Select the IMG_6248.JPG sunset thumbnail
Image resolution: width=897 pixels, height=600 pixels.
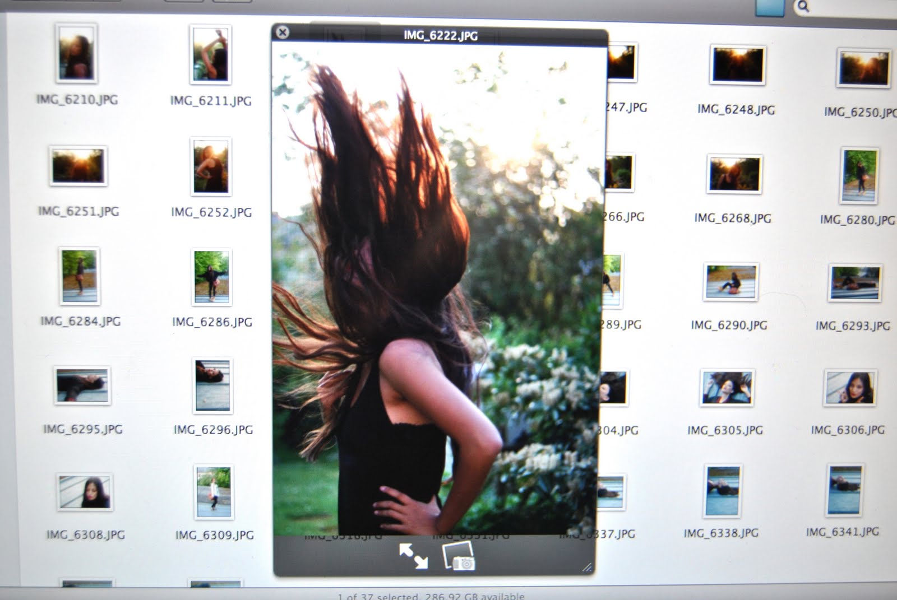737,66
